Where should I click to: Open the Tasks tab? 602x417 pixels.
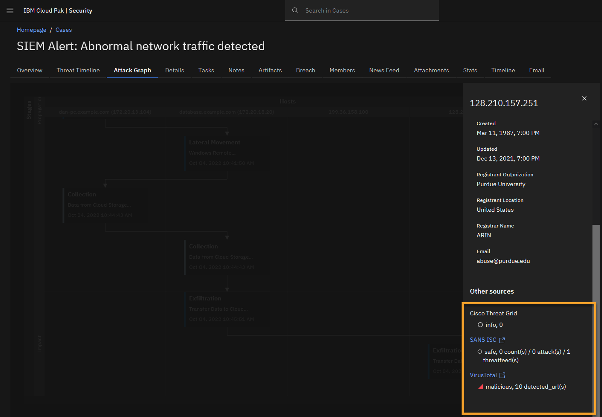(206, 70)
